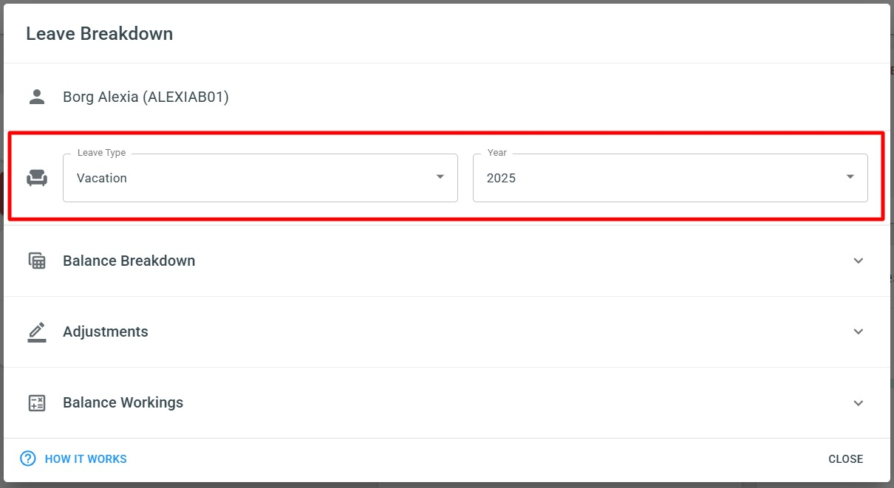Click the Adjustments pencil icon
Viewport: 894px width, 488px height.
(37, 331)
